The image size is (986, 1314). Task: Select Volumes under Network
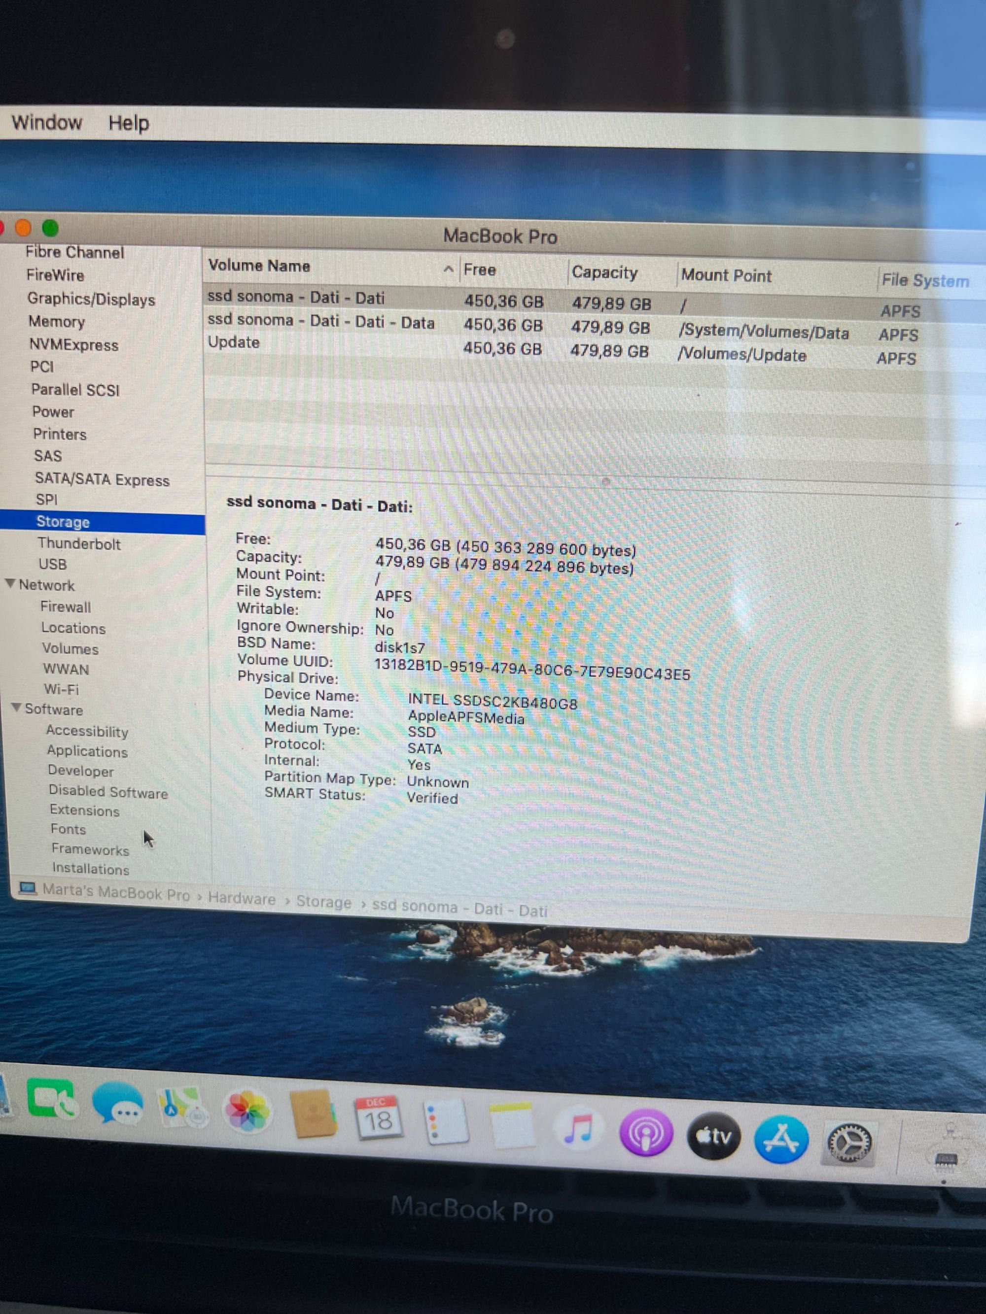click(70, 649)
